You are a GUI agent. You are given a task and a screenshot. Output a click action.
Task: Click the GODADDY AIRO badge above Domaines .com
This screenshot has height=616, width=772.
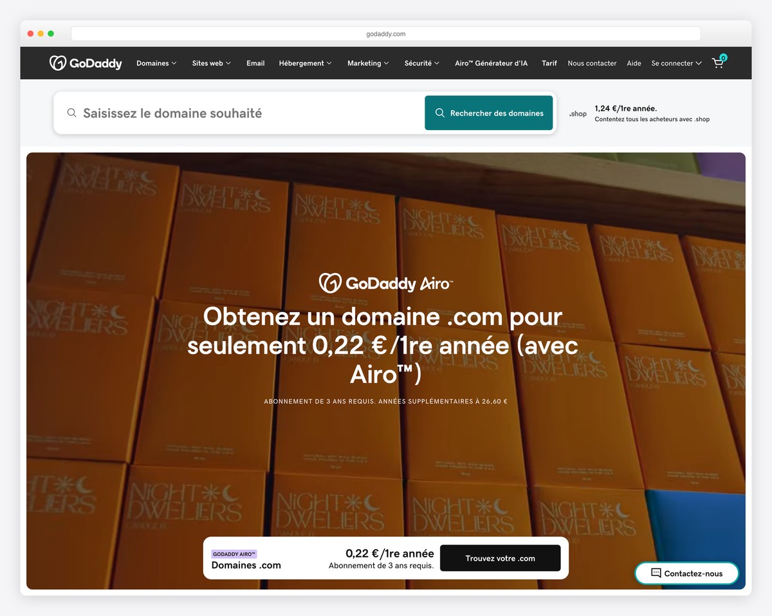[234, 552]
